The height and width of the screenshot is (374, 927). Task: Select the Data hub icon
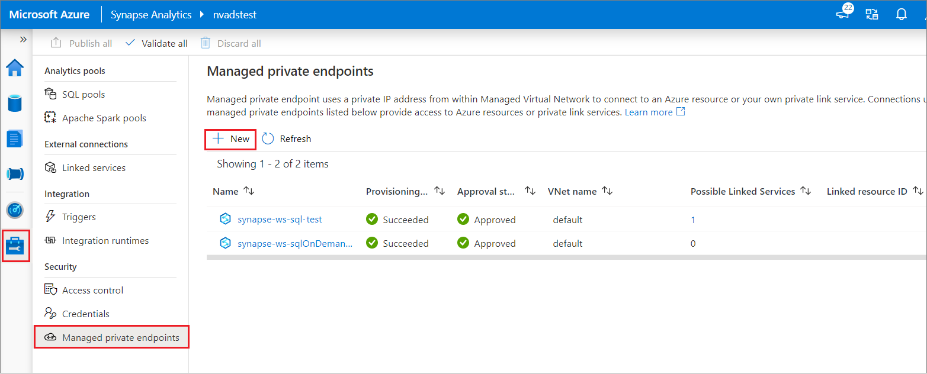tap(14, 103)
